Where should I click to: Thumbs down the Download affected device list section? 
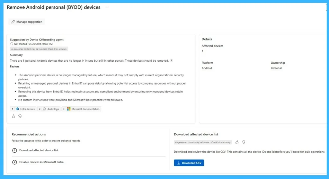(244, 142)
